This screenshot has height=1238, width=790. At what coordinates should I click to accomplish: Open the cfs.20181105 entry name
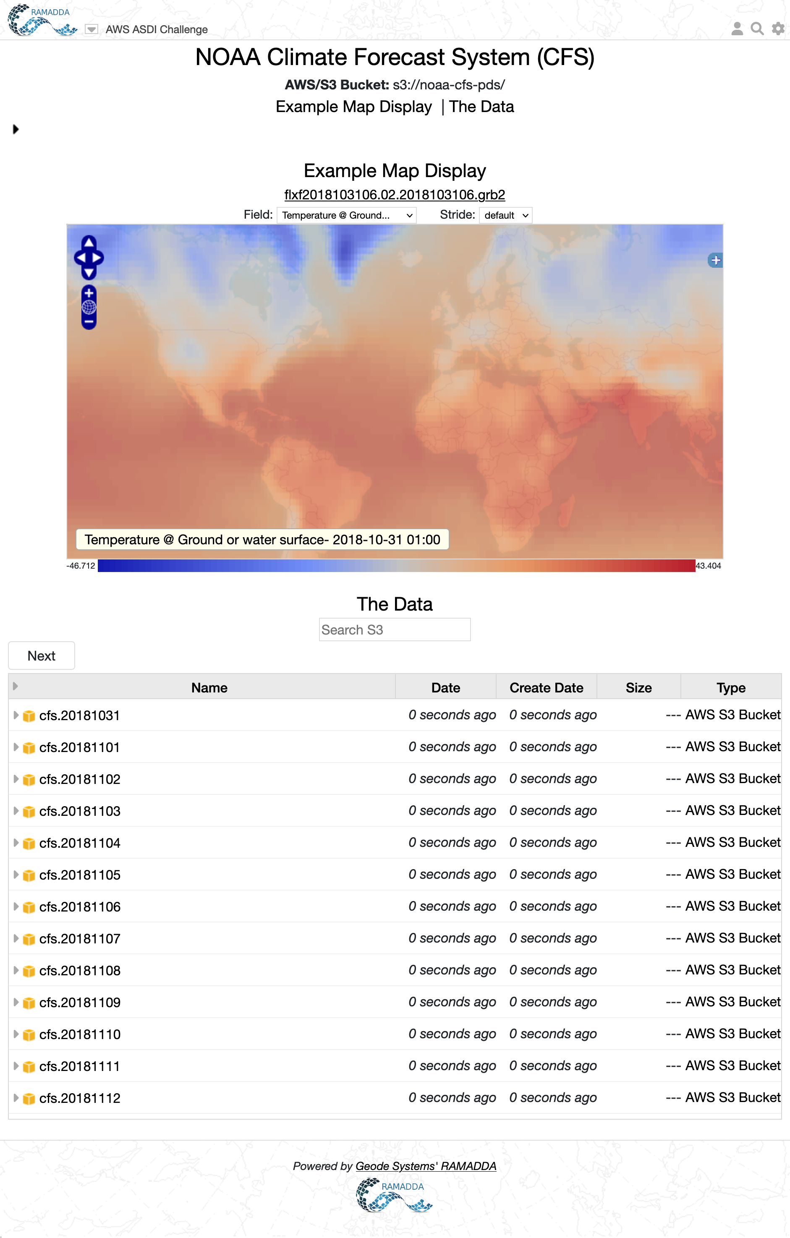[x=80, y=875]
